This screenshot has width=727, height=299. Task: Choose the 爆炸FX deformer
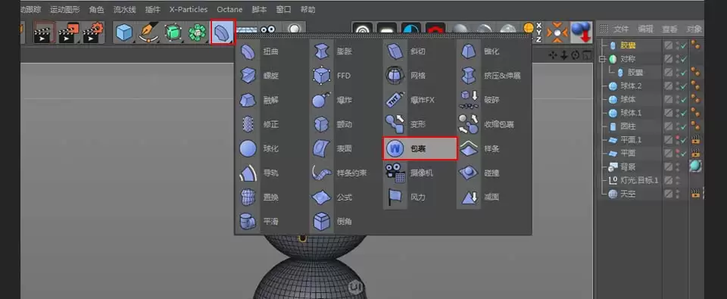click(x=410, y=100)
